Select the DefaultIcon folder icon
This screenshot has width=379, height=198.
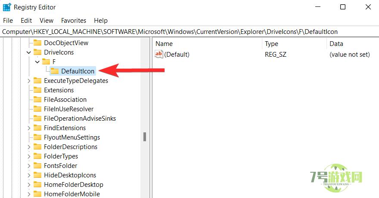[55, 71]
